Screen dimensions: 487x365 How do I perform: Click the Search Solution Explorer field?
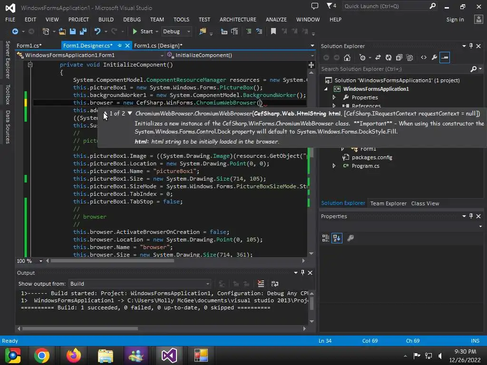394,69
